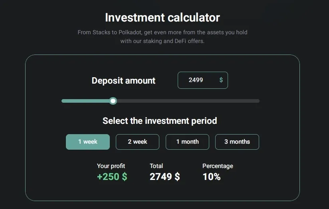Click the staking and DeFi offers subtitle text

(x=162, y=41)
